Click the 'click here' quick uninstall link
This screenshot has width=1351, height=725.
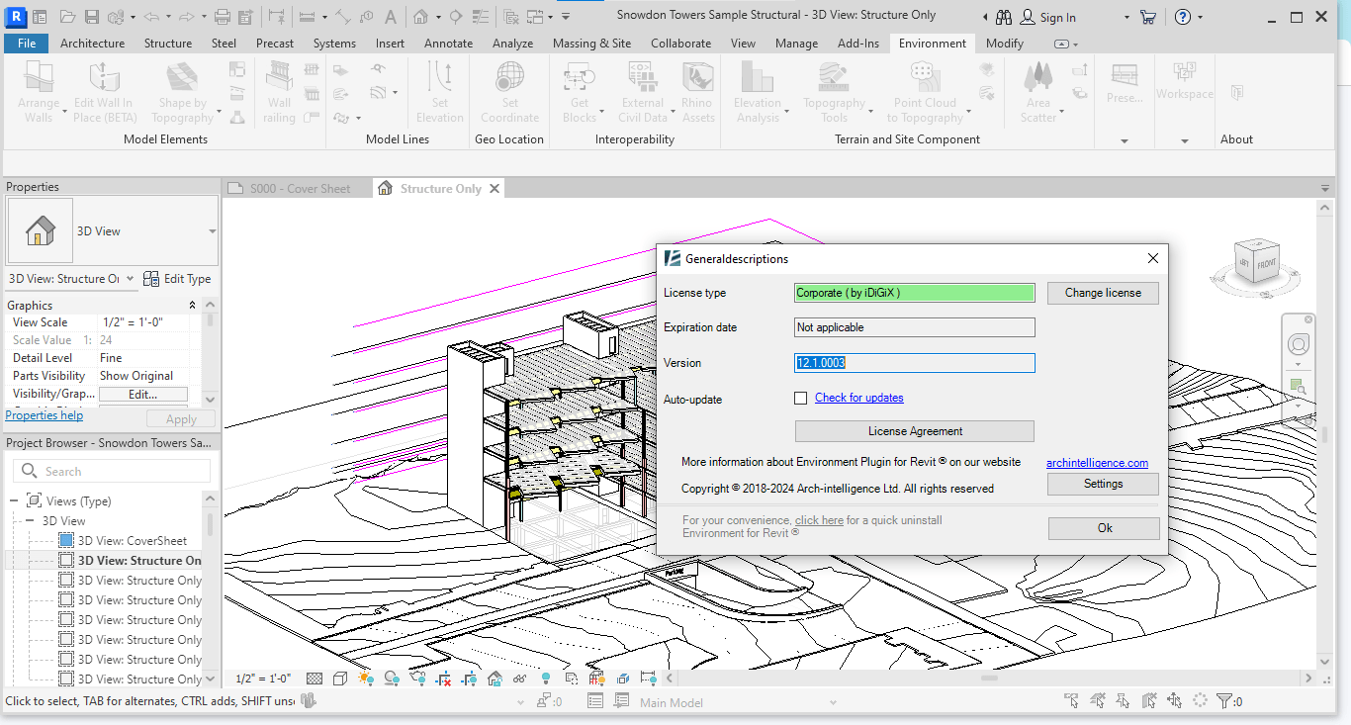pos(819,520)
